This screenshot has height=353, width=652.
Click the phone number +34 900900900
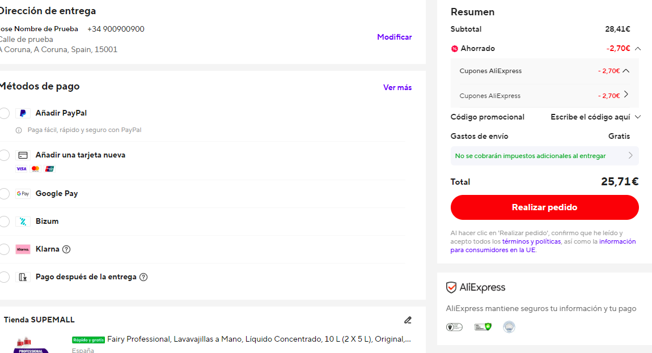(x=116, y=29)
